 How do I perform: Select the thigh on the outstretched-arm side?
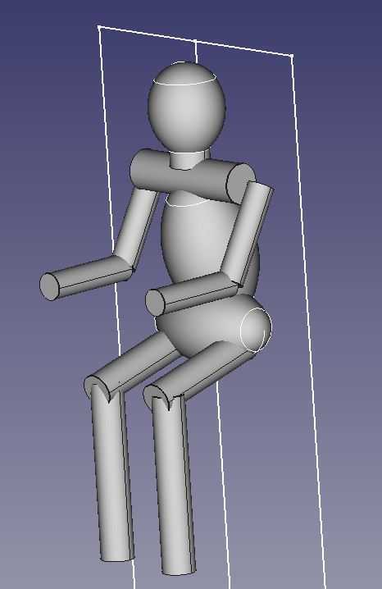point(135,364)
